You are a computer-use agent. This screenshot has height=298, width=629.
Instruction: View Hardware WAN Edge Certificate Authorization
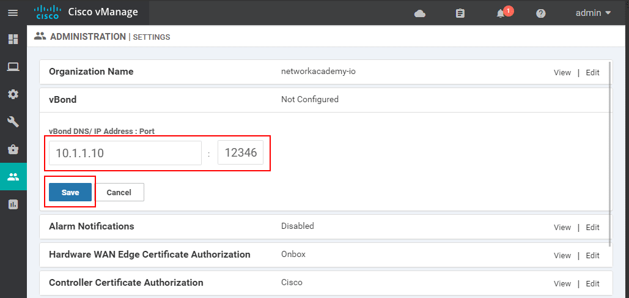[x=562, y=255]
